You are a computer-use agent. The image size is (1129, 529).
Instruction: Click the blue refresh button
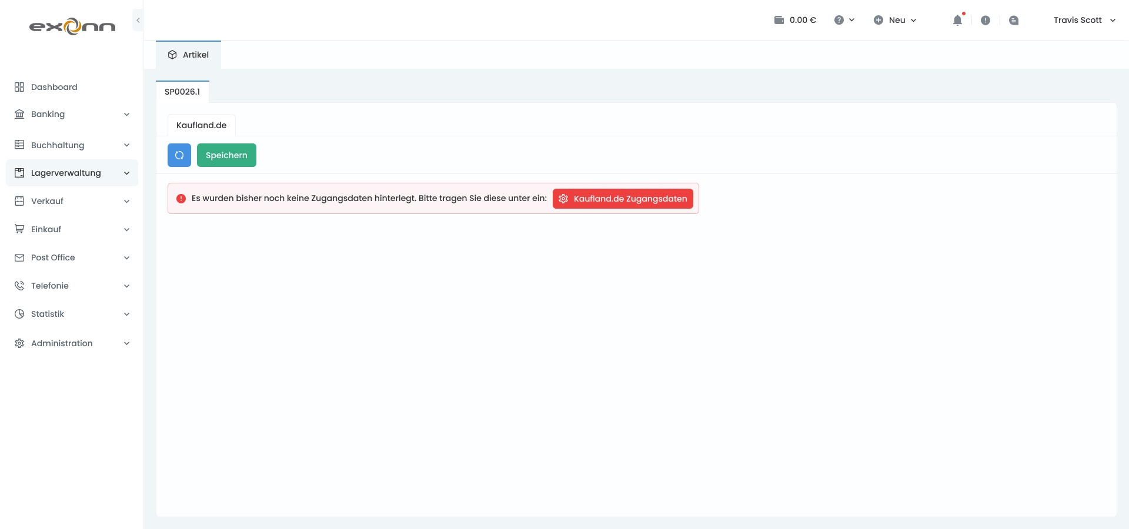(x=179, y=155)
